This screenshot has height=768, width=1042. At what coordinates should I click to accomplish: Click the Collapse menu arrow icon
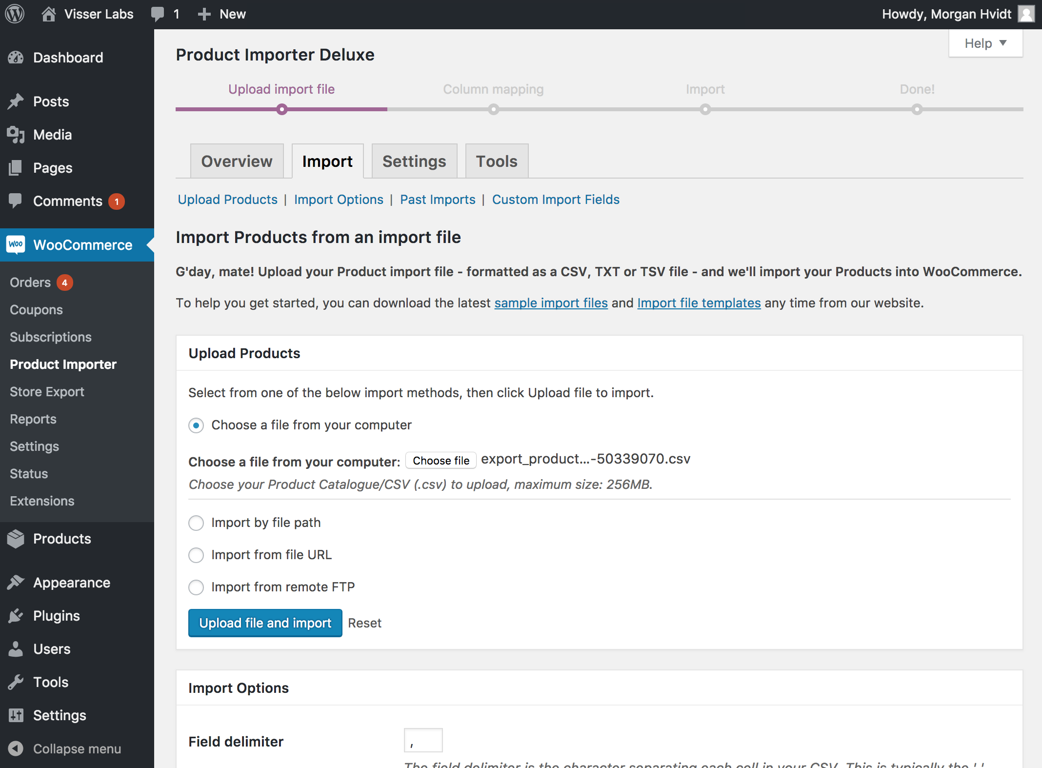click(16, 748)
